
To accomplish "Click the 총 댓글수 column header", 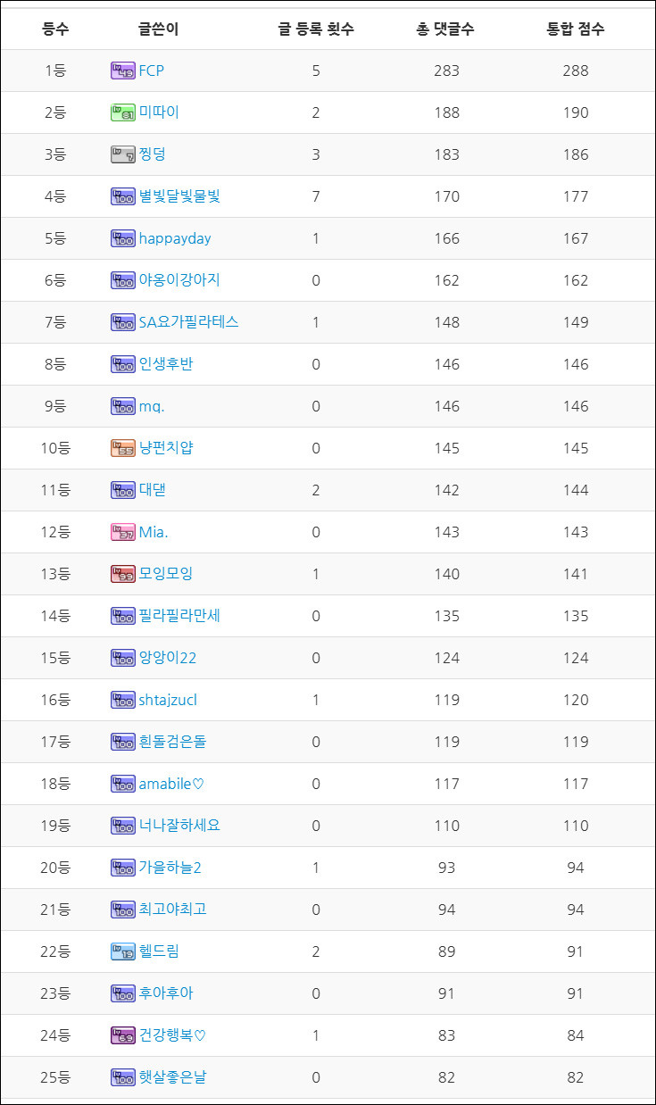I will click(x=445, y=29).
